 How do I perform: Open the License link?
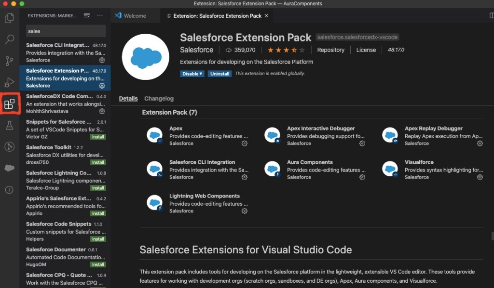click(366, 50)
